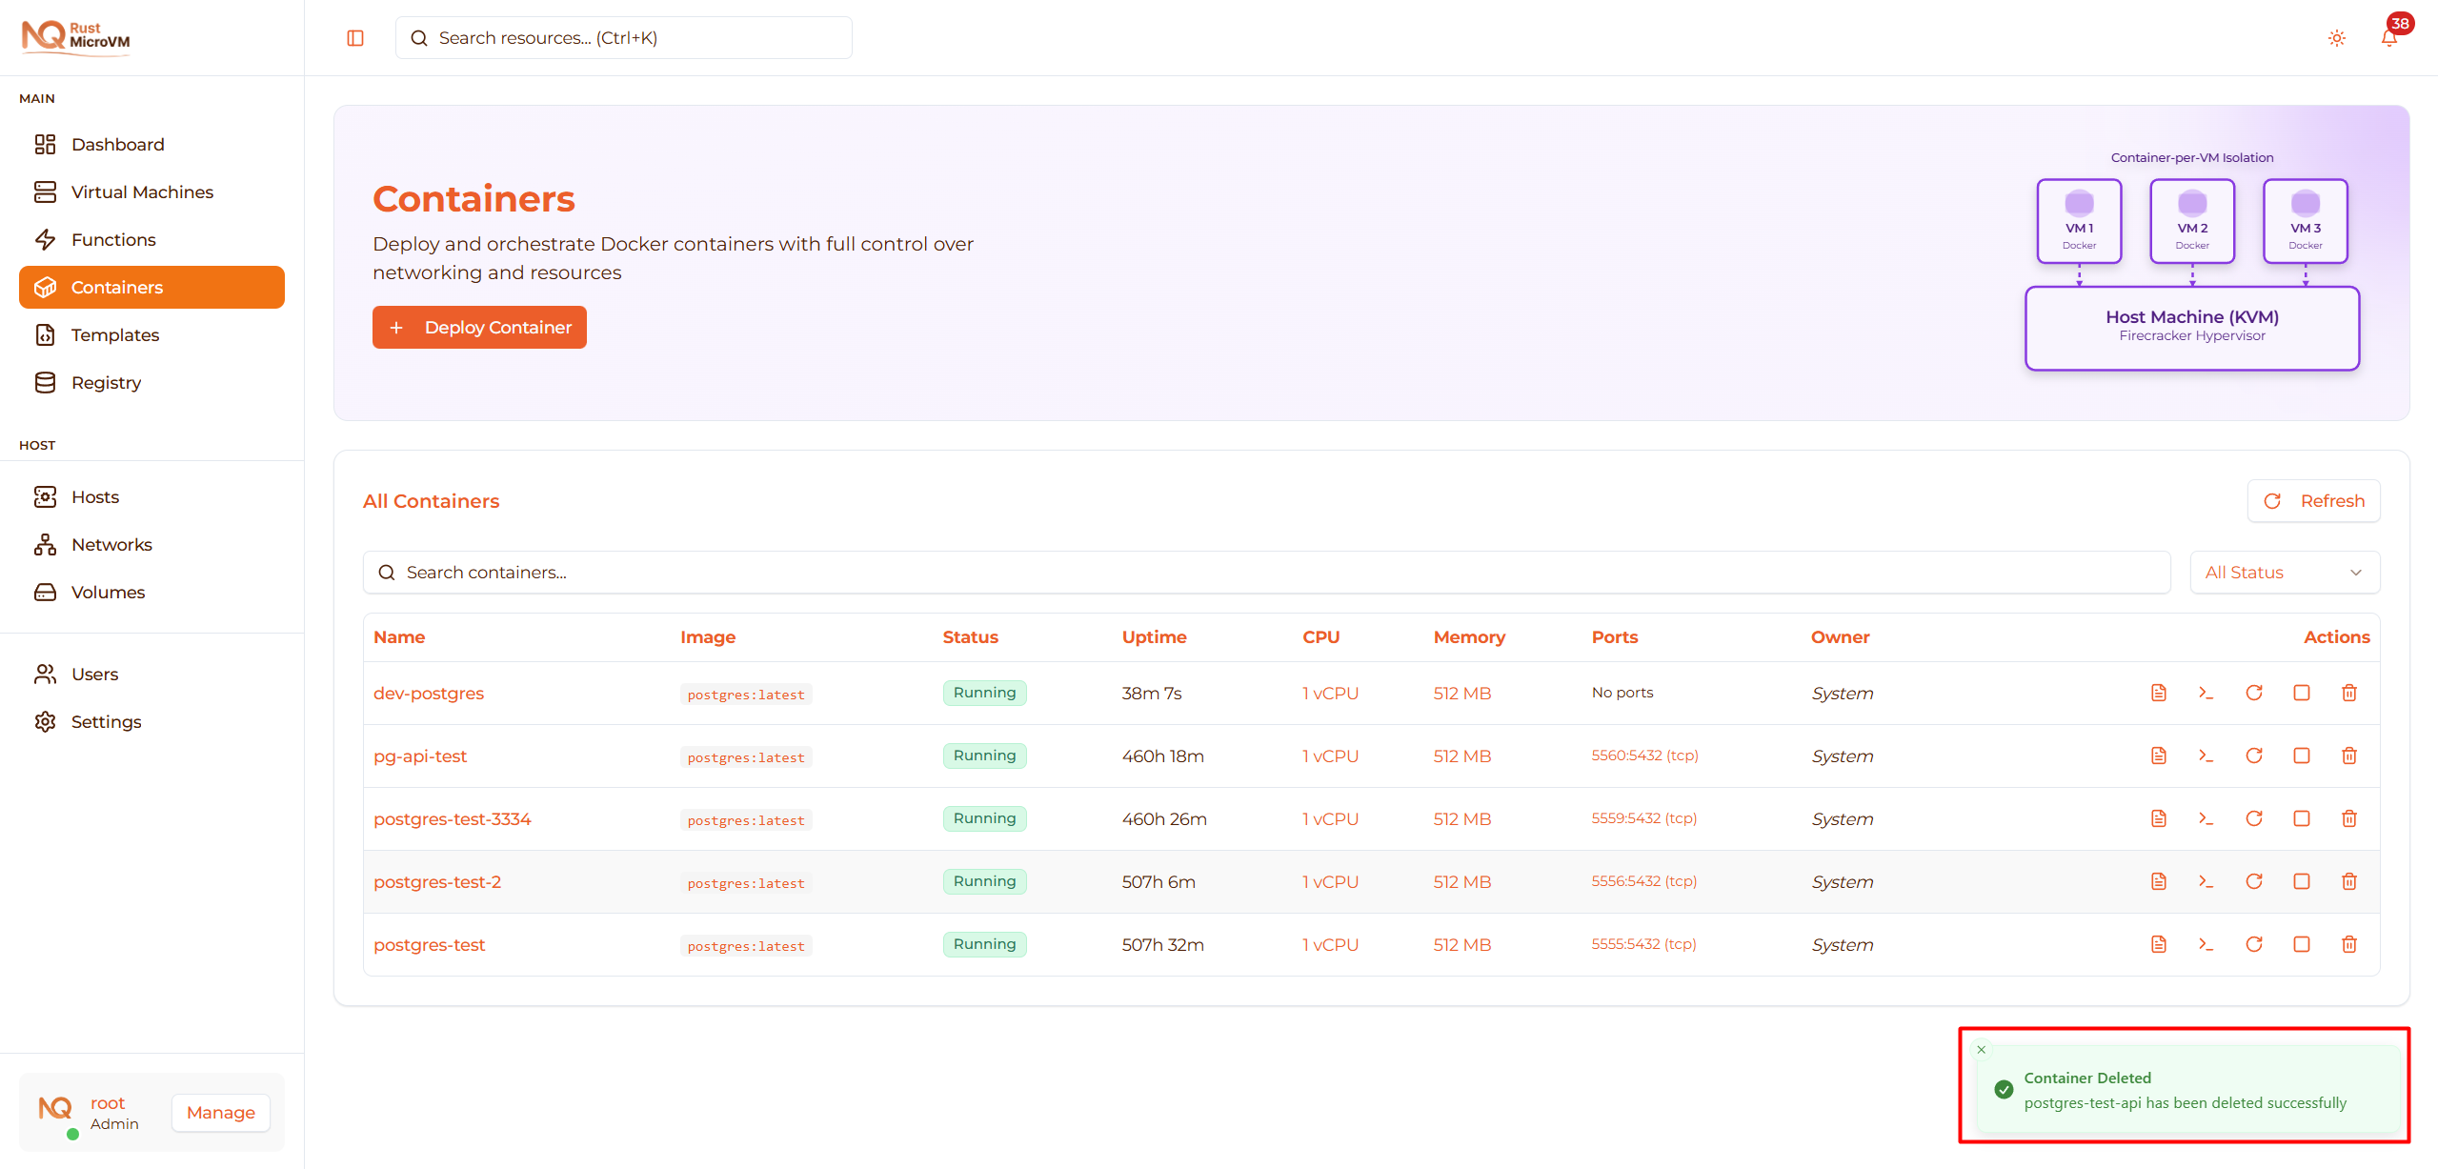
Task: Refresh the containers list
Action: pyautogui.click(x=2313, y=501)
